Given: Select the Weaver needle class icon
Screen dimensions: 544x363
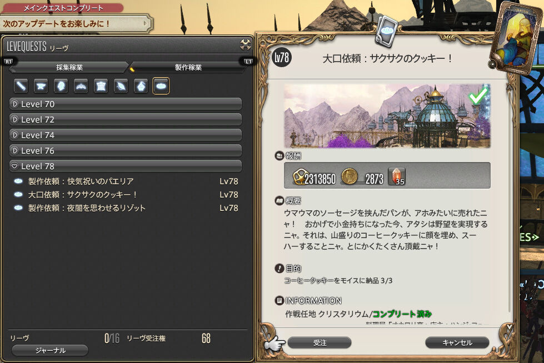Looking at the screenshot, I should 121,85.
